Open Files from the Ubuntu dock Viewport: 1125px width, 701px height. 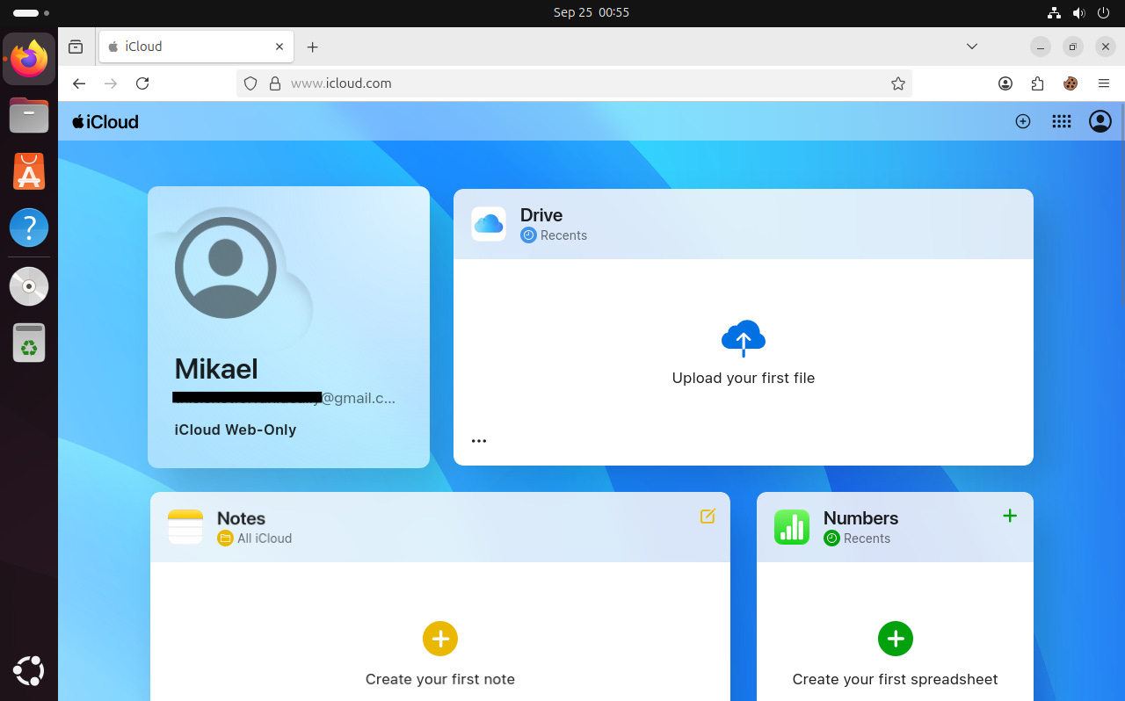[x=29, y=115]
